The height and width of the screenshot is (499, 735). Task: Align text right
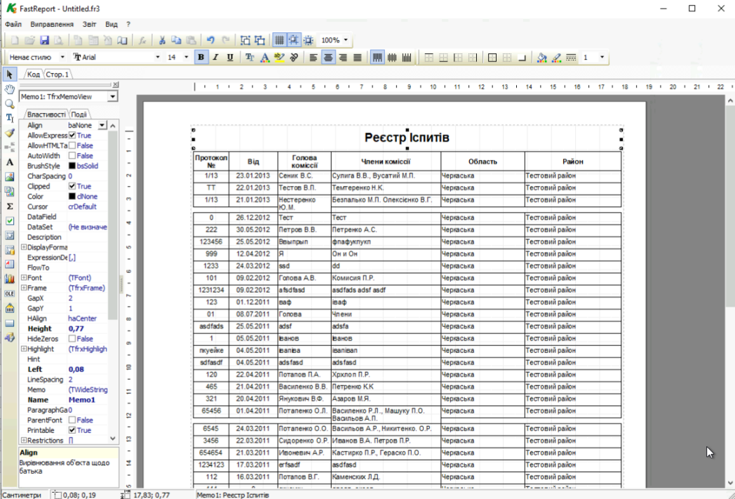(x=343, y=58)
